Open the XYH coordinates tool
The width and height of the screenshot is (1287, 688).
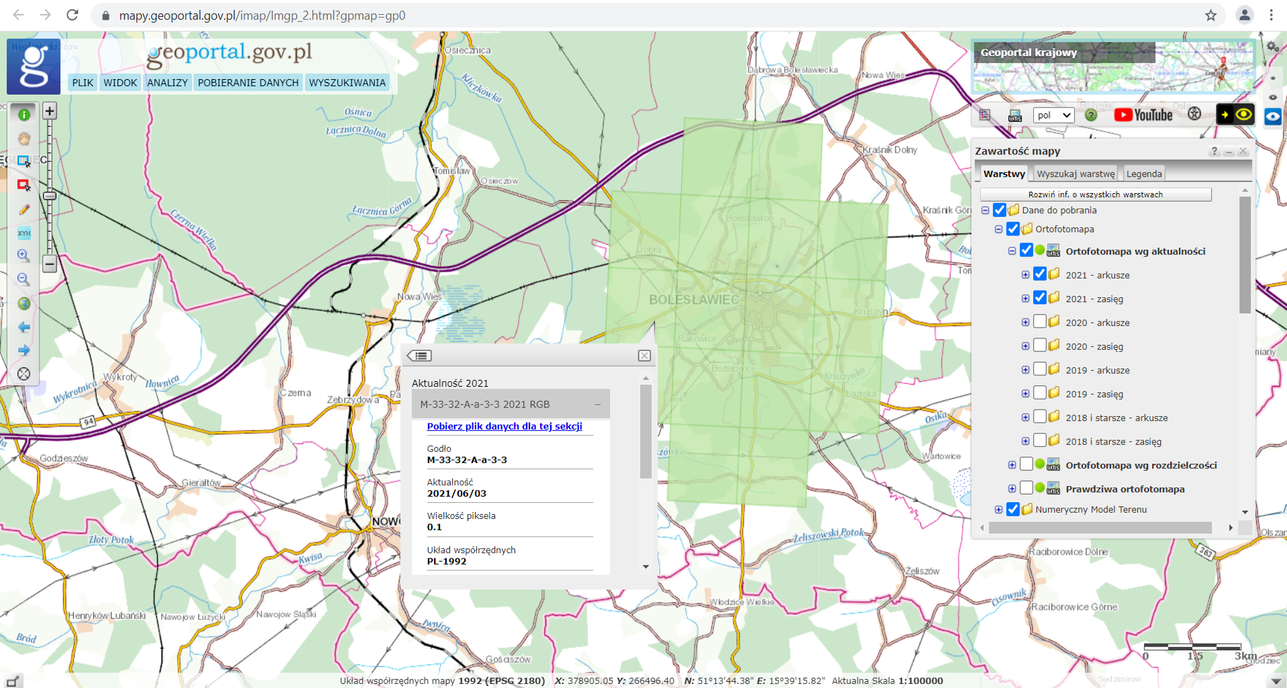[x=24, y=233]
